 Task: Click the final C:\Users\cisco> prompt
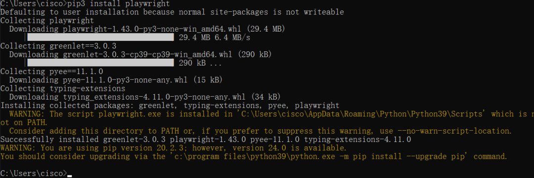point(34,173)
